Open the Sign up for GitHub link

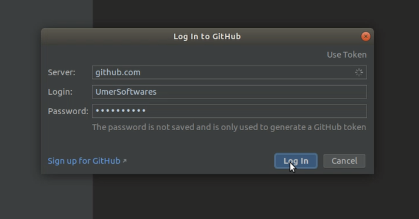tap(84, 161)
